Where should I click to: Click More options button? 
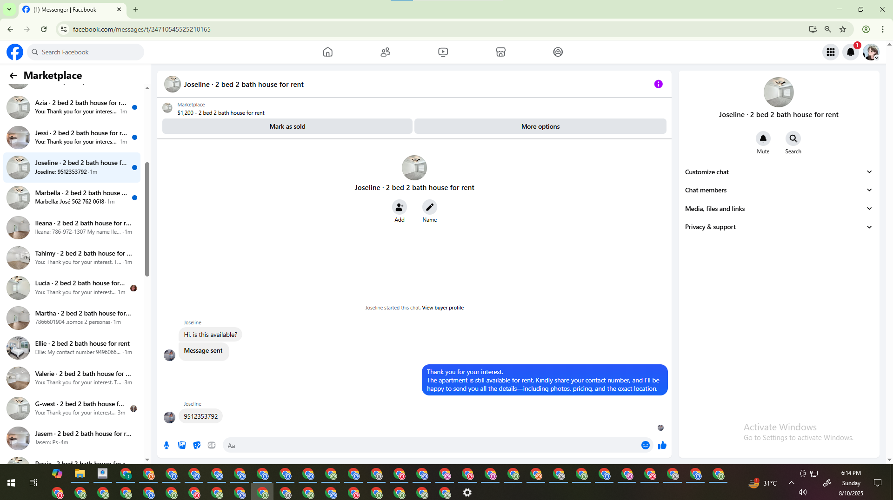[x=540, y=126]
